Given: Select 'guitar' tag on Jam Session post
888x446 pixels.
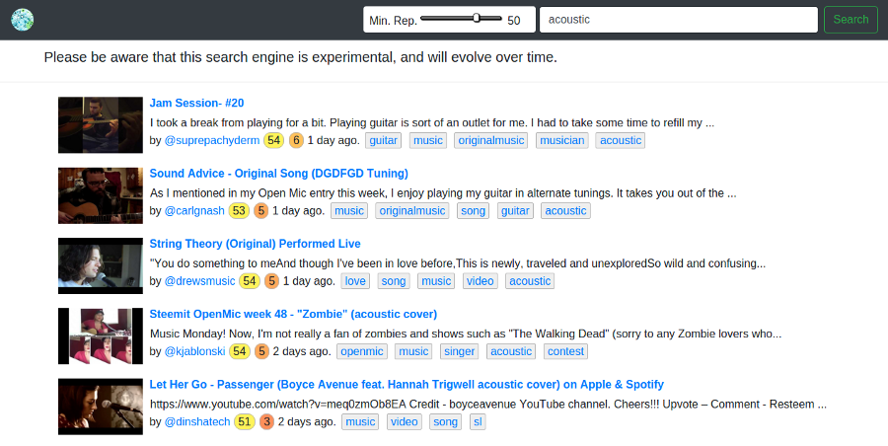Looking at the screenshot, I should tap(384, 140).
